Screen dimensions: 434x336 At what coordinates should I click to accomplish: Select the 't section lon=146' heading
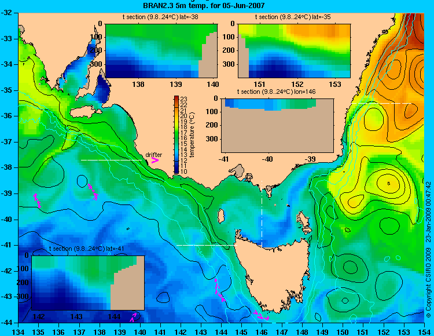click(276, 92)
